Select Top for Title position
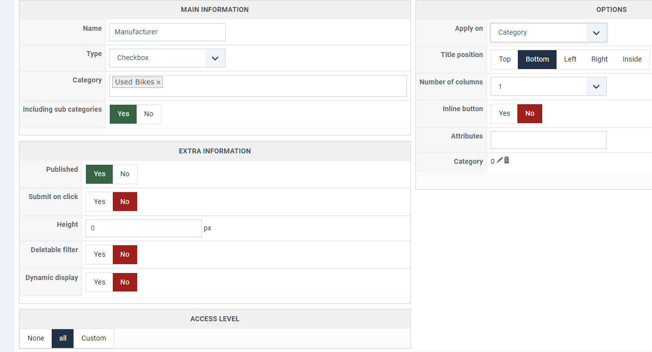The width and height of the screenshot is (652, 352). point(504,59)
